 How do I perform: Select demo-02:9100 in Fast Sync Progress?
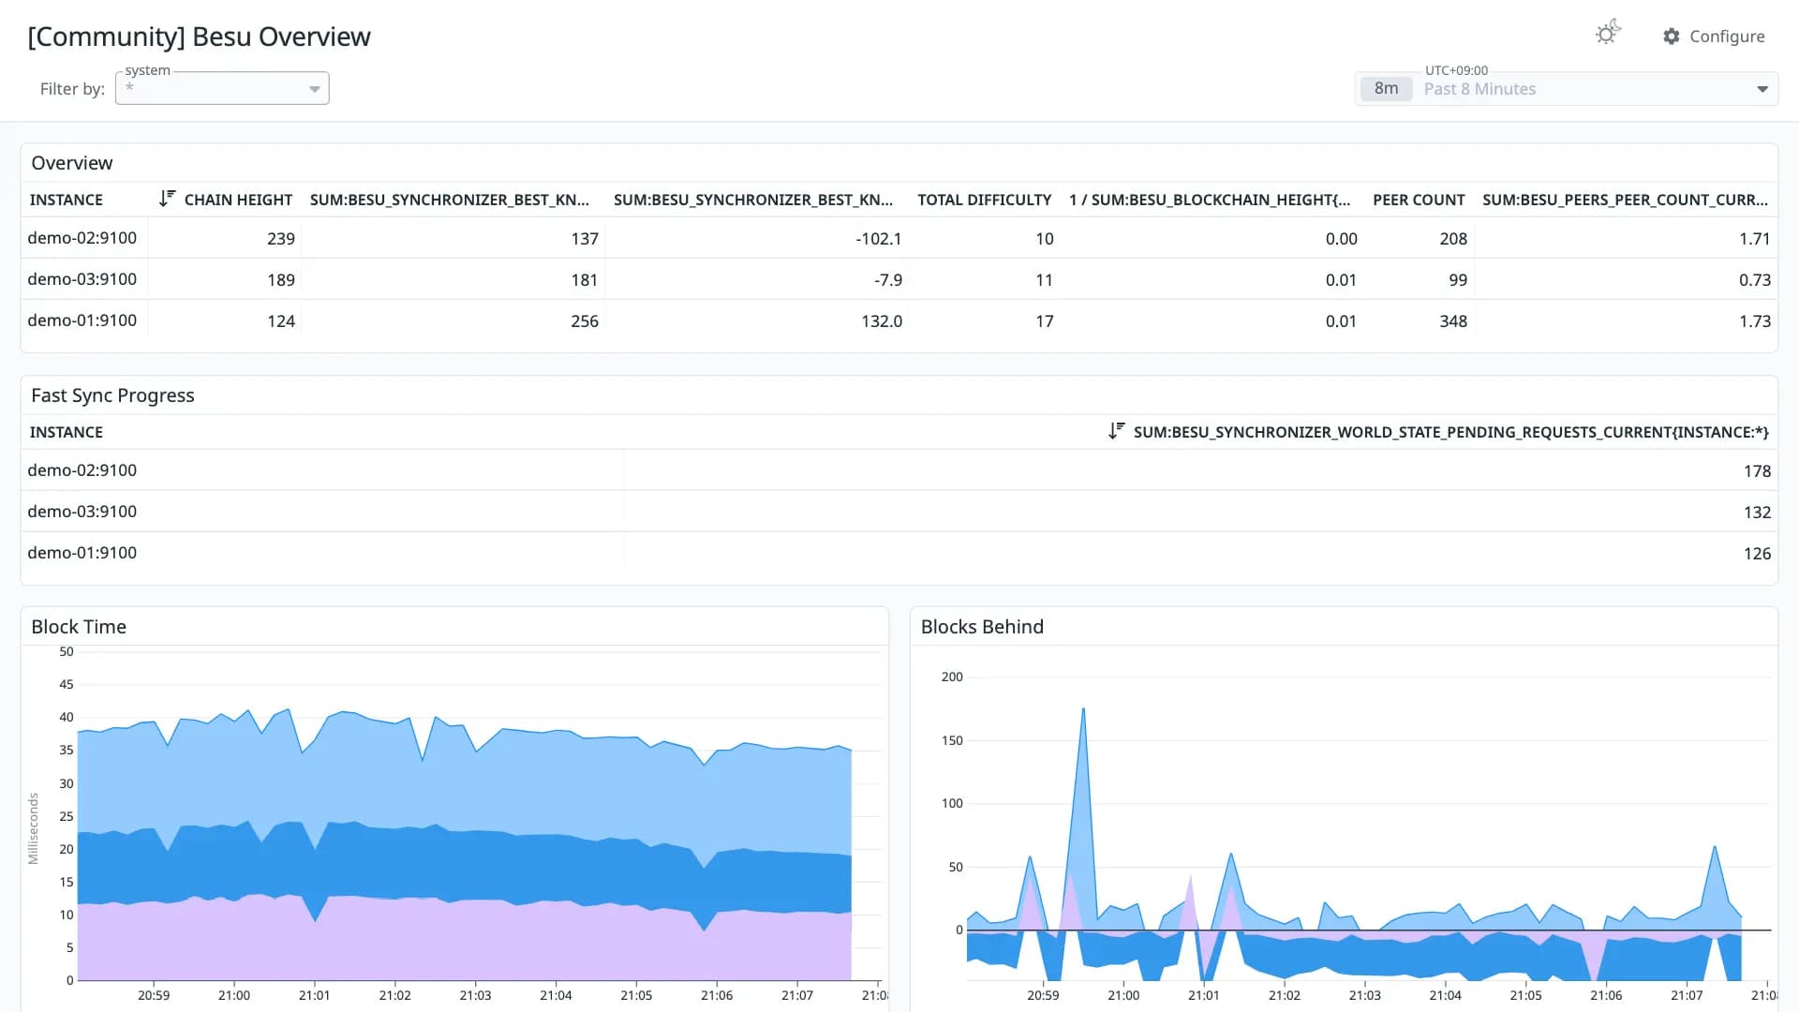click(82, 470)
